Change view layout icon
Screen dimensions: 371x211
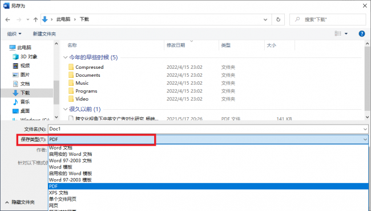click(338, 34)
